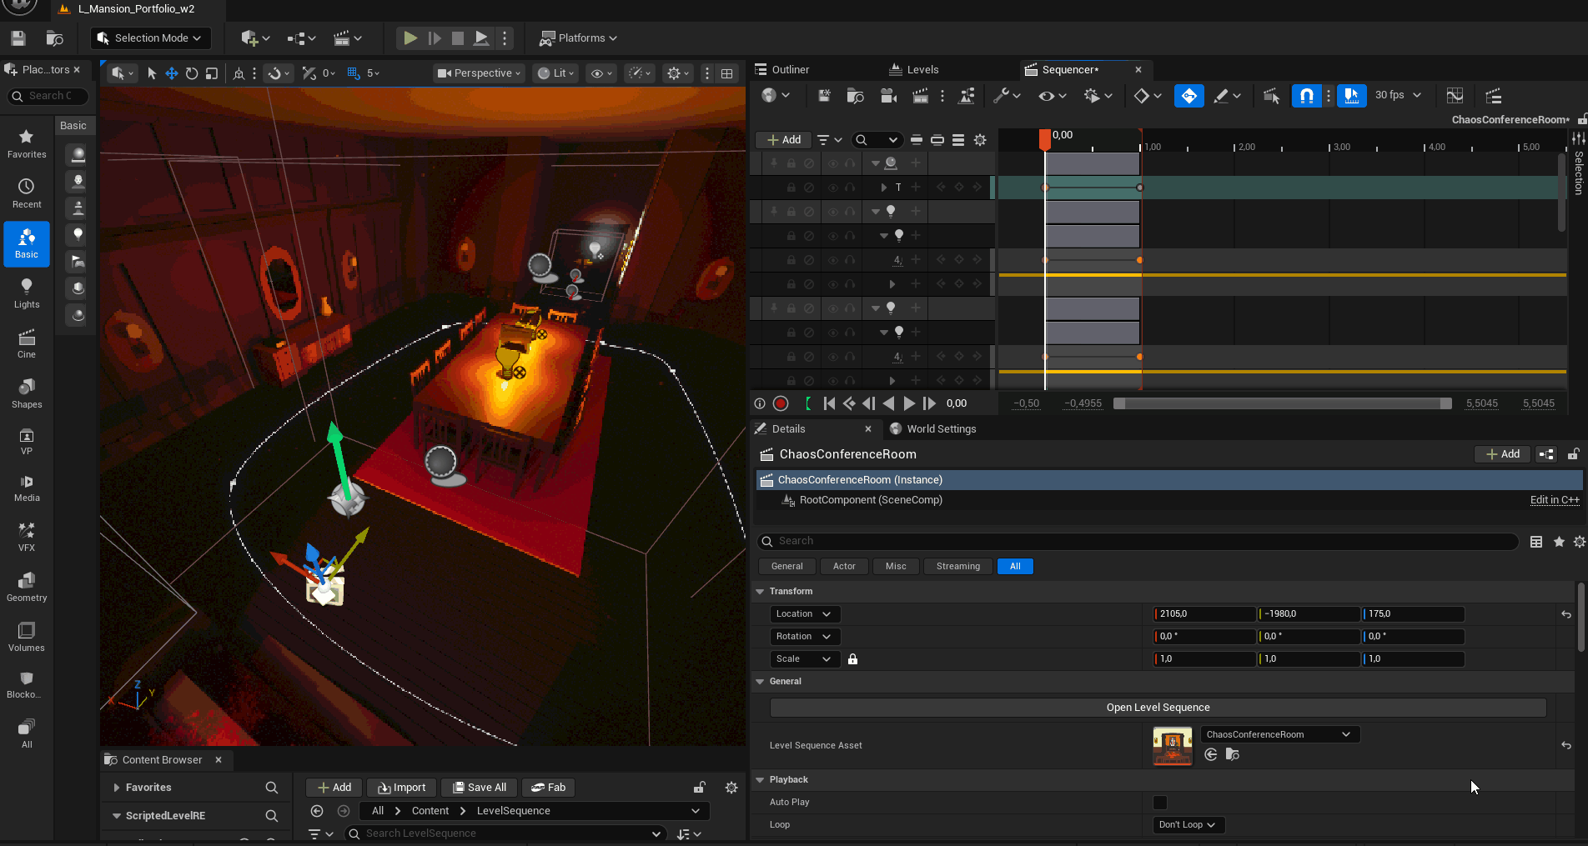Image resolution: width=1588 pixels, height=846 pixels.
Task: Click the Sequencer snapping magnet icon
Action: click(x=1307, y=96)
